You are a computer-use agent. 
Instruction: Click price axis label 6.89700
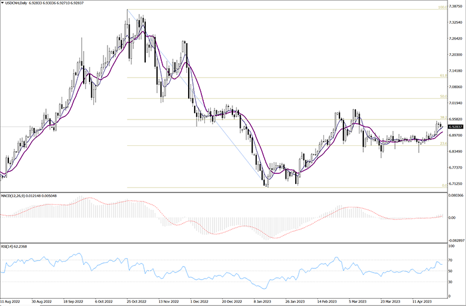456,135
